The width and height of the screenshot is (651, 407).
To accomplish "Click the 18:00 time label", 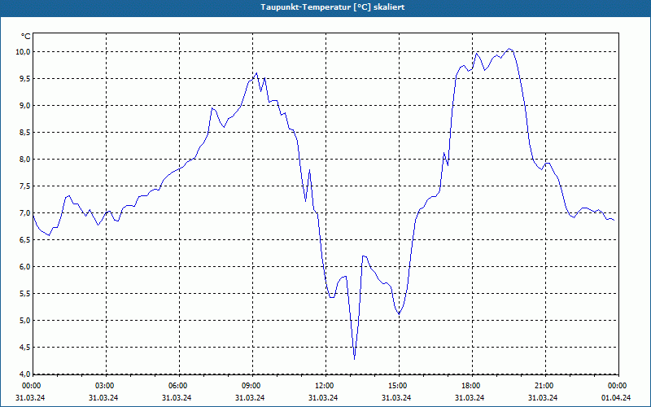I will point(472,386).
